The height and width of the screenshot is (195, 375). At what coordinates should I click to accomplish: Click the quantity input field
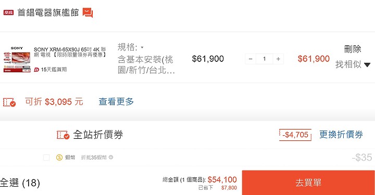click(x=264, y=59)
